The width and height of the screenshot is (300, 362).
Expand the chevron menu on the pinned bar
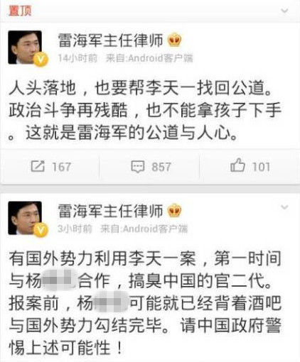click(x=284, y=11)
